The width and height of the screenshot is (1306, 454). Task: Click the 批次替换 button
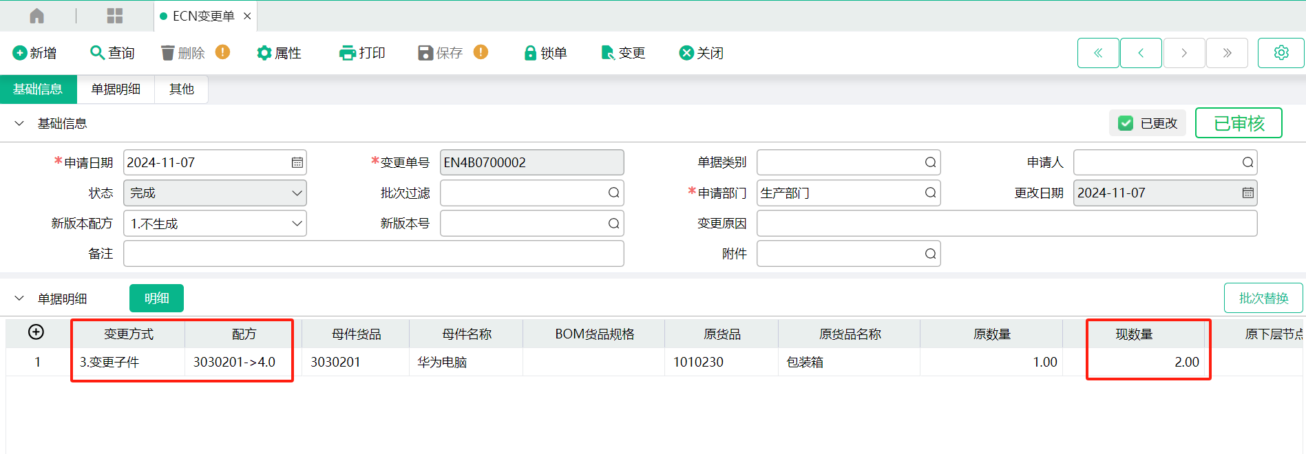click(x=1263, y=298)
